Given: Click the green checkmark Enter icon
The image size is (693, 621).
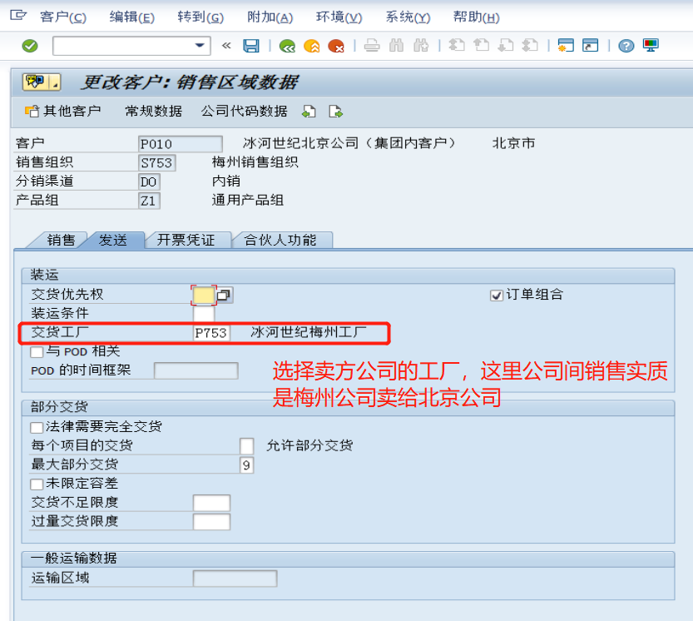Looking at the screenshot, I should (30, 46).
